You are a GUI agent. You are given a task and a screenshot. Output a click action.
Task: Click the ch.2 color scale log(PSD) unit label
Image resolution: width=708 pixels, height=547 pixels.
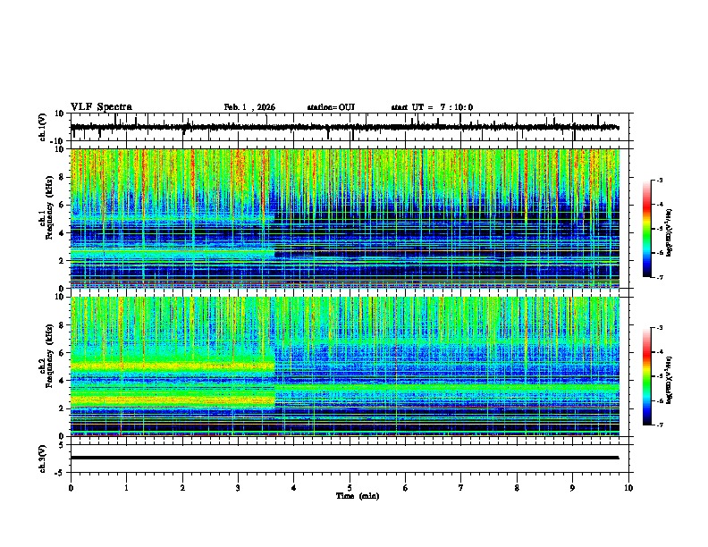coord(670,380)
